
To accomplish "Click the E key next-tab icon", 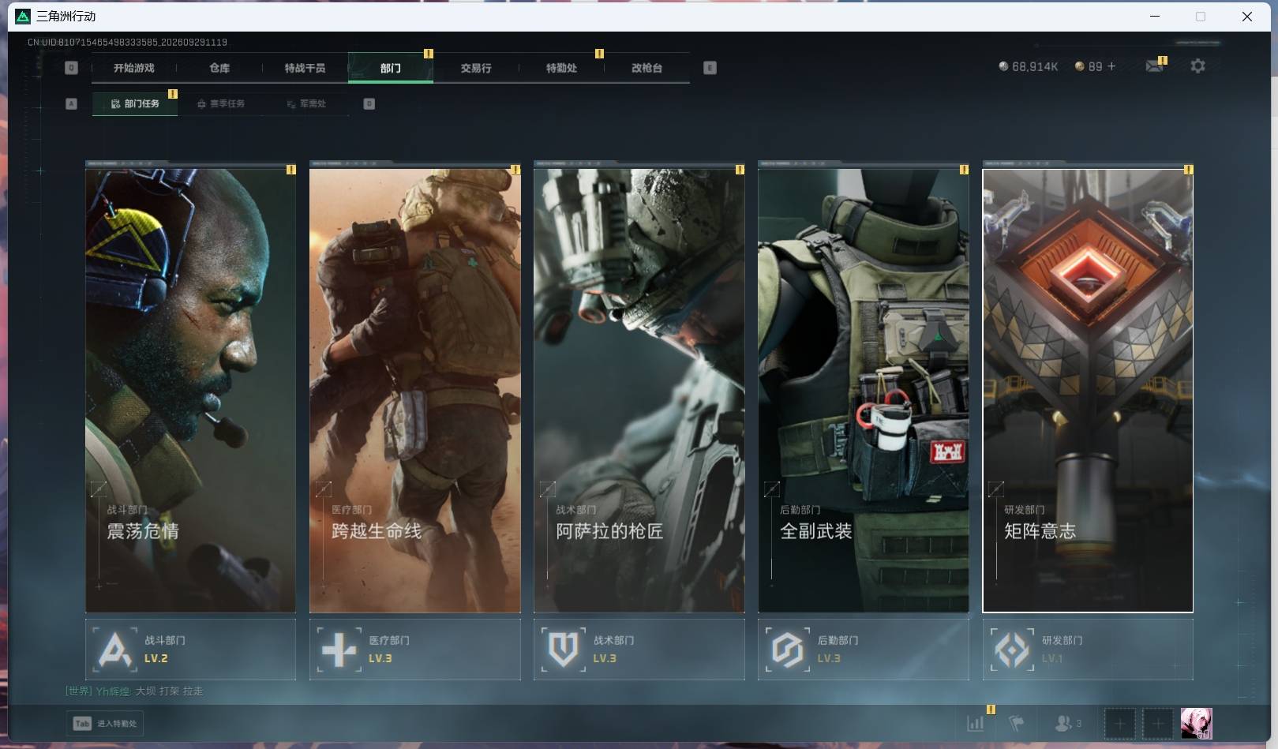I will pos(710,68).
